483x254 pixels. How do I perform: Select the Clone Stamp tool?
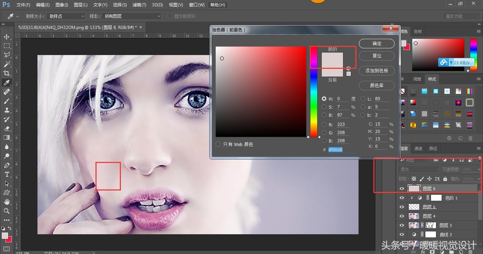tap(7, 110)
